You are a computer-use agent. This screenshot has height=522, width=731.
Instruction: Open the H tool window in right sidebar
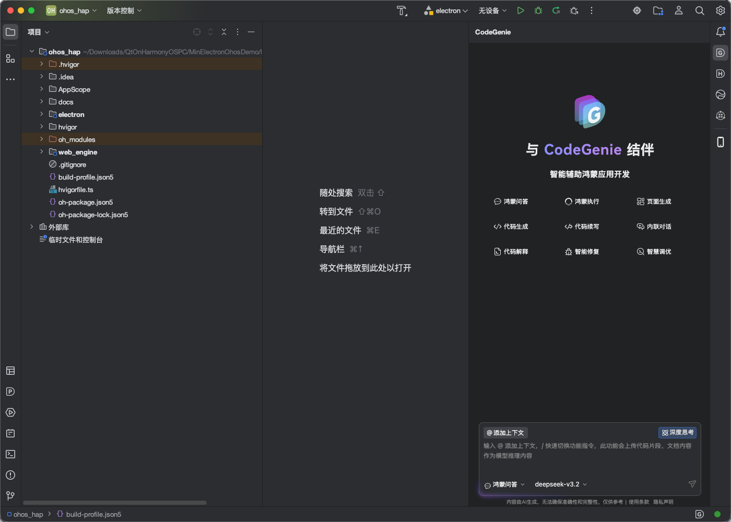click(721, 74)
